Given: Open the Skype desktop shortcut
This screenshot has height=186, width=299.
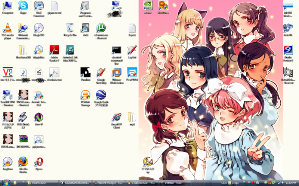Looking at the screenshot, I should 23,6.
